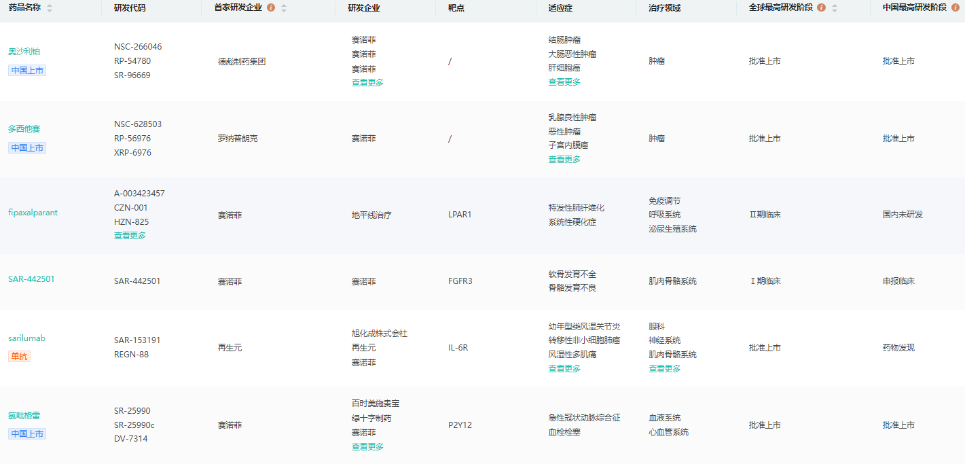
Task: Select code NSC-628503
Action: (138, 124)
